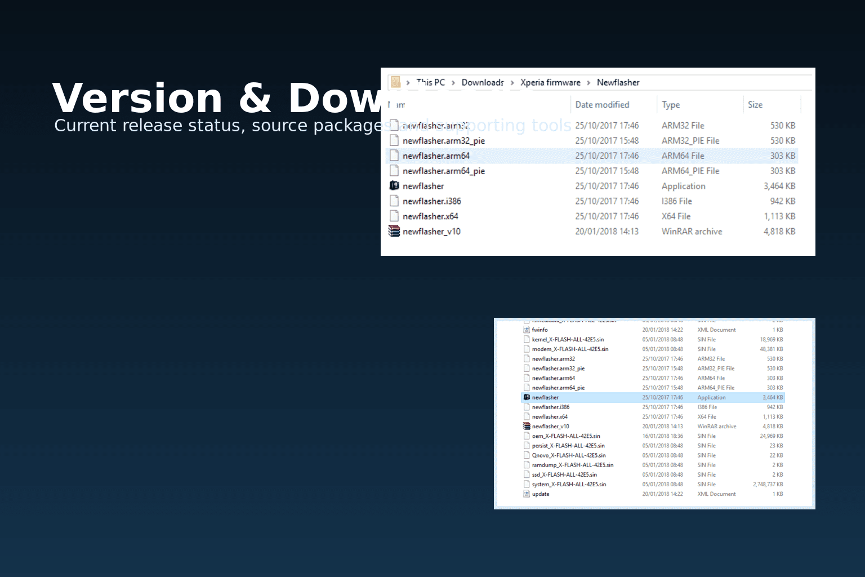Click newflasher.x64 file icon in Newflasher folder window

394,216
